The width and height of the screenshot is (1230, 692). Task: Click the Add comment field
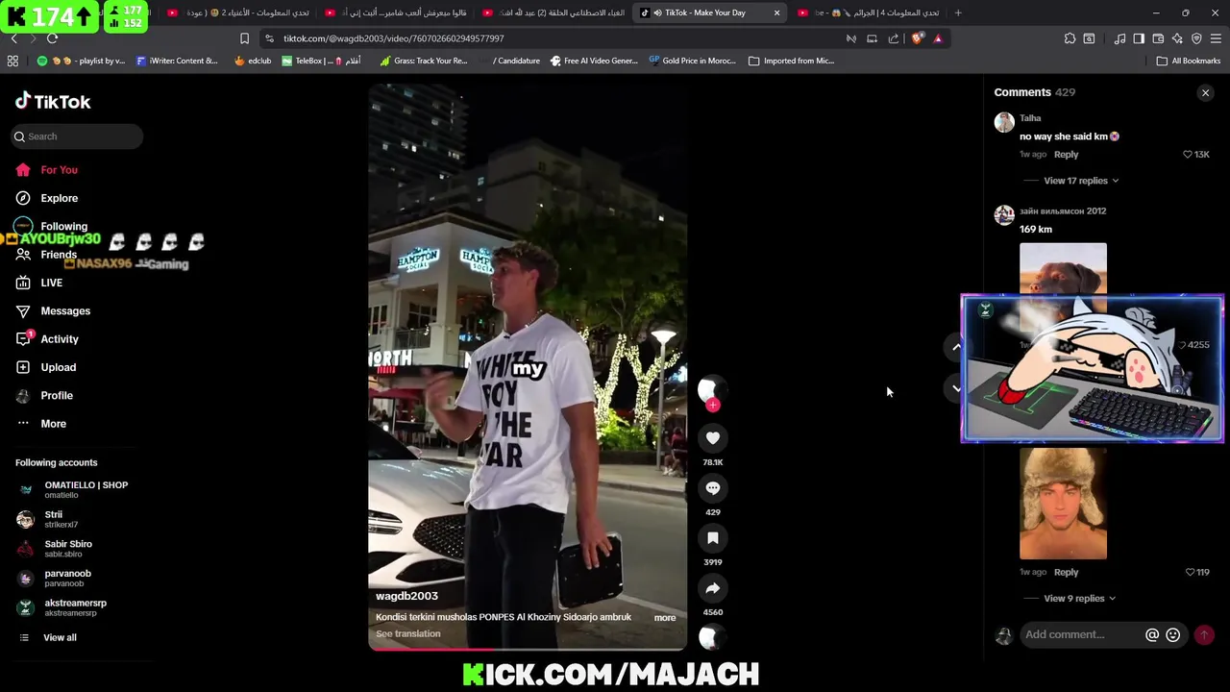(1083, 634)
